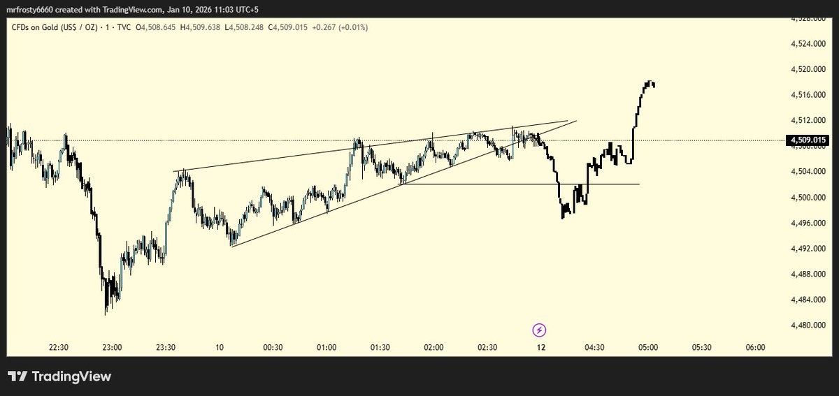Click the 4,488.000 price axis label
Image resolution: width=839 pixels, height=396 pixels.
[809, 274]
